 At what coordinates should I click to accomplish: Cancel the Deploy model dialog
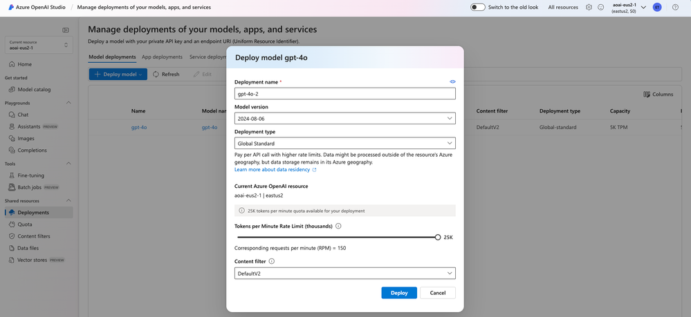[x=438, y=293]
